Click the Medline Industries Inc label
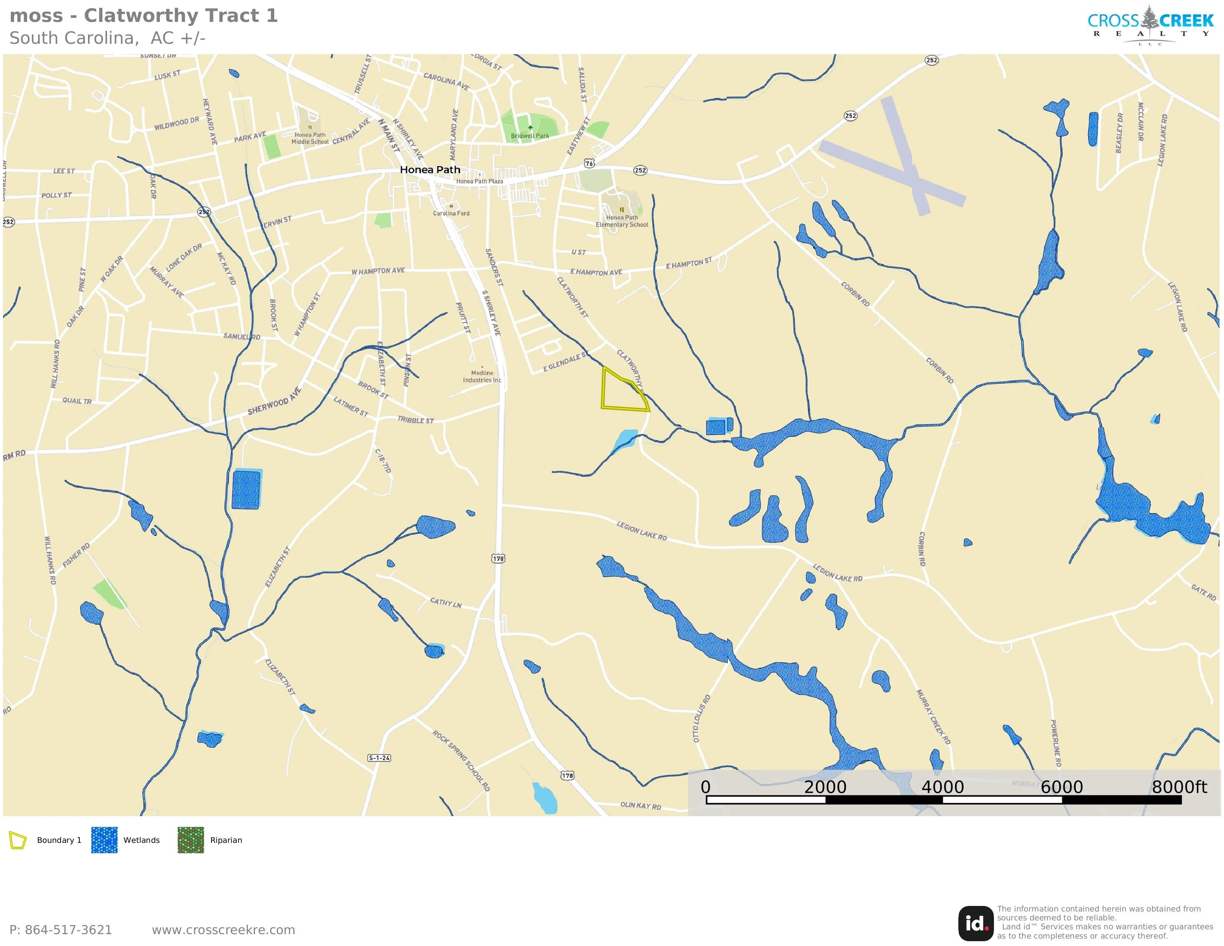 [x=482, y=377]
